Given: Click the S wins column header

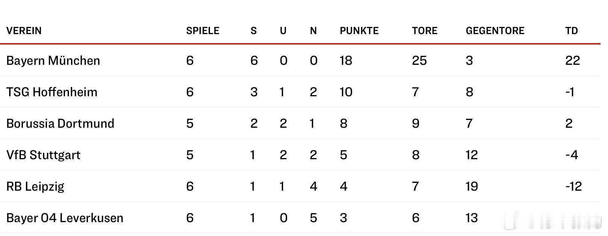Looking at the screenshot, I should 254,31.
